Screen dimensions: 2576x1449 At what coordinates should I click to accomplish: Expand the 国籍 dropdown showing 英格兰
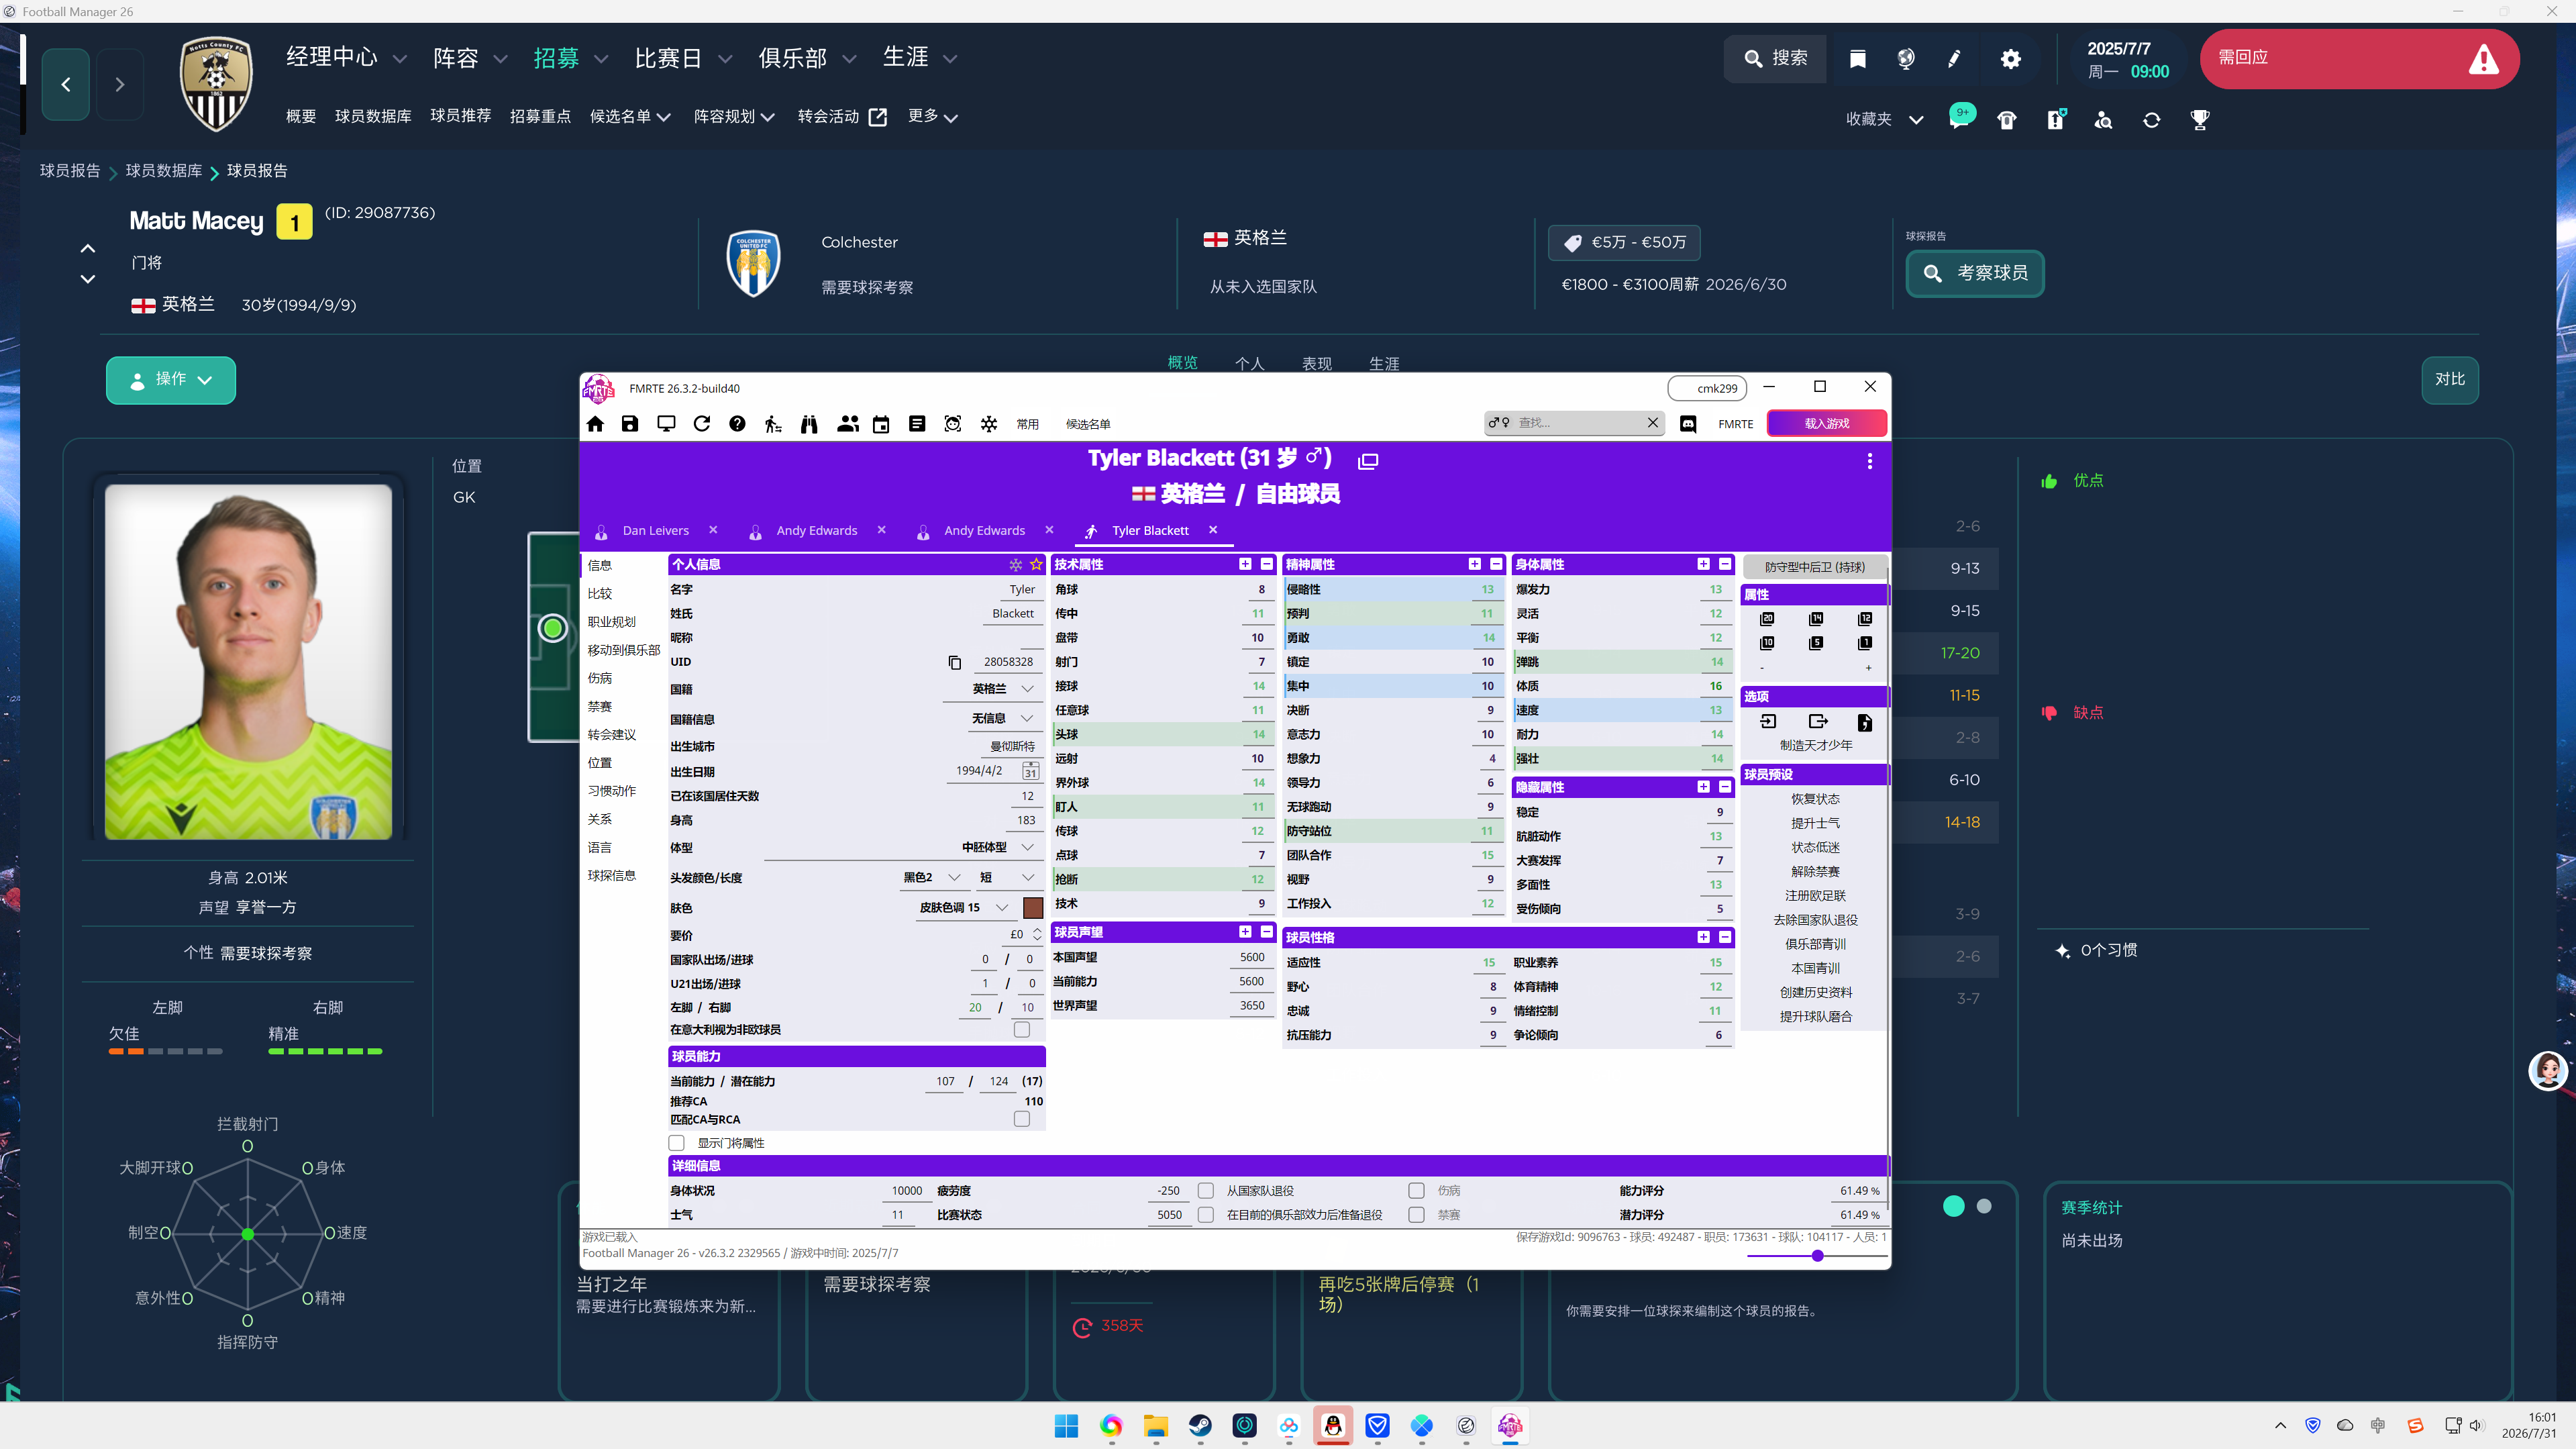click(x=1003, y=689)
